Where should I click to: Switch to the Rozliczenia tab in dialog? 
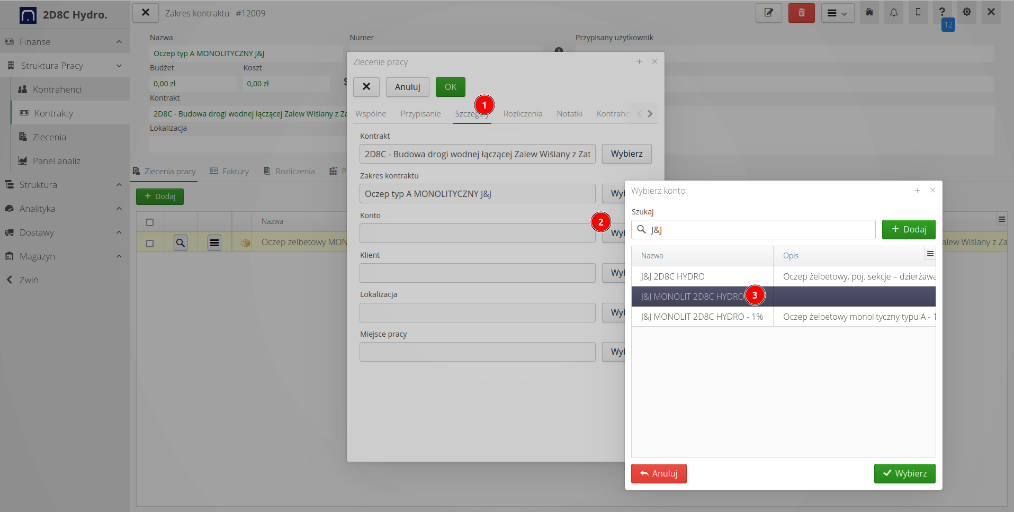(x=523, y=114)
